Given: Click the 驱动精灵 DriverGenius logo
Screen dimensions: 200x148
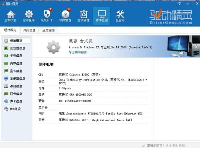Looking at the screenshot, I should (x=171, y=17).
